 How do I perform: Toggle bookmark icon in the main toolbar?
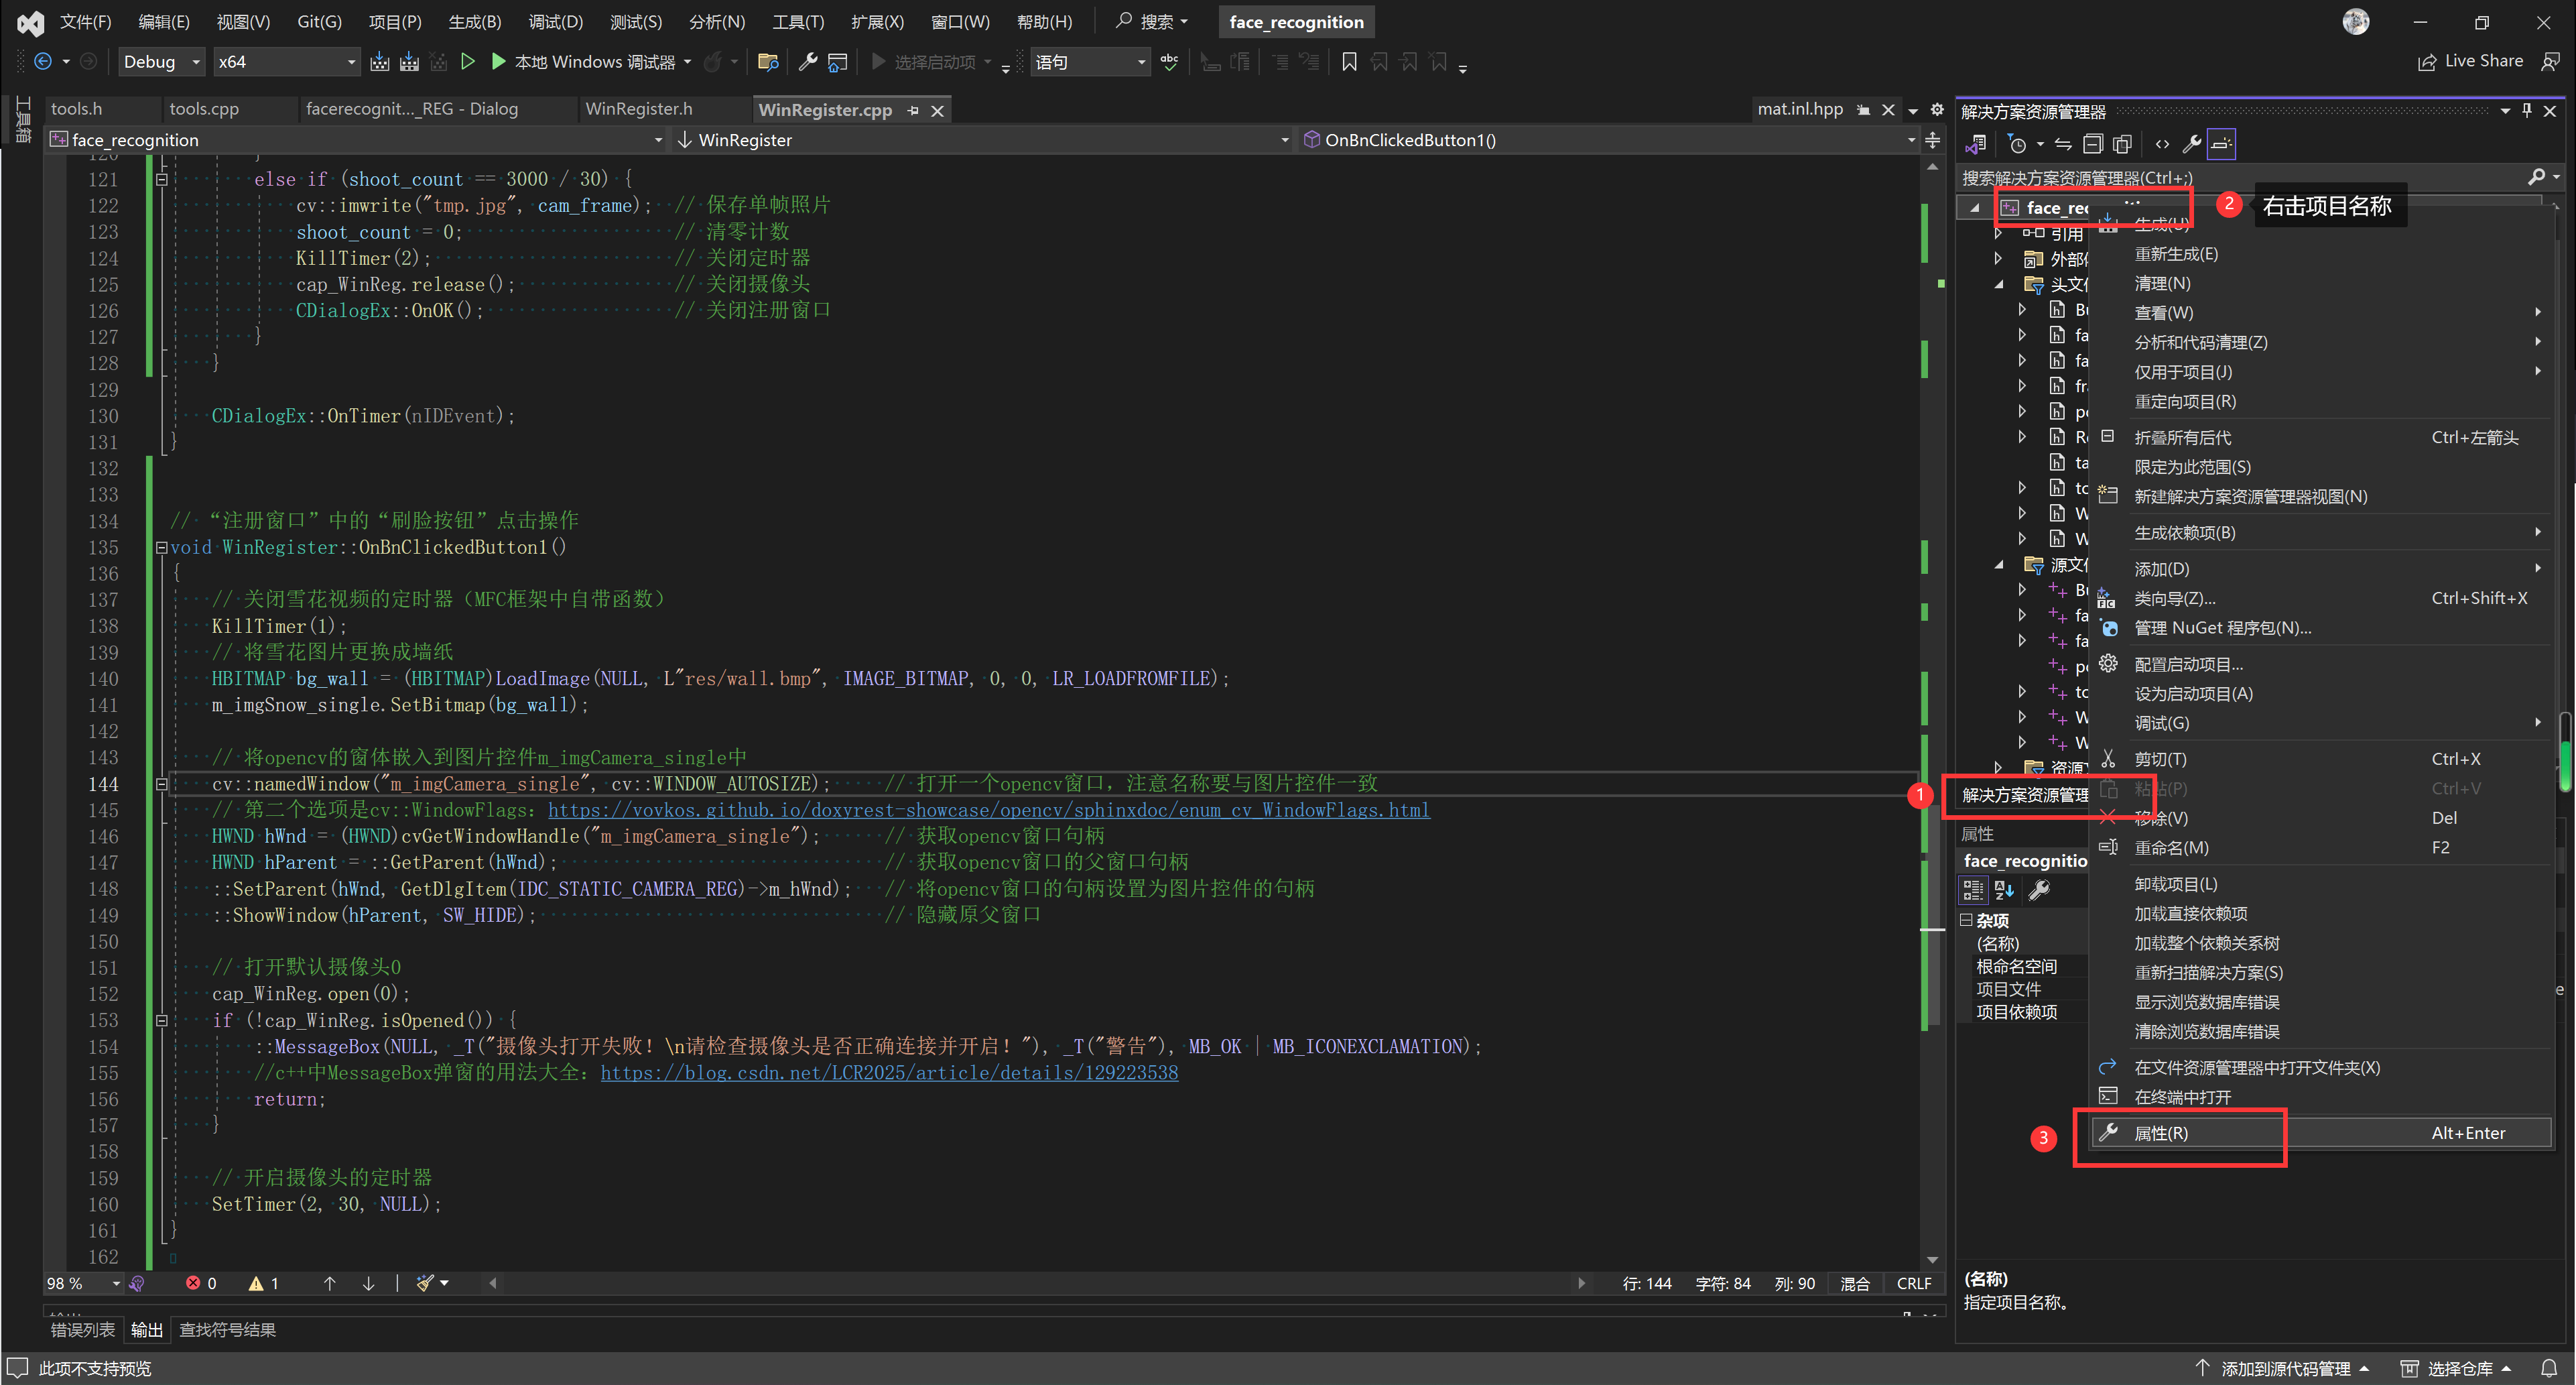pos(1349,62)
